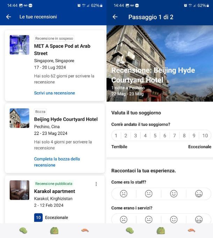Rate the servizi with the neutral face
Image resolution: width=213 pixels, height=238 pixels.
[x=149, y=219]
